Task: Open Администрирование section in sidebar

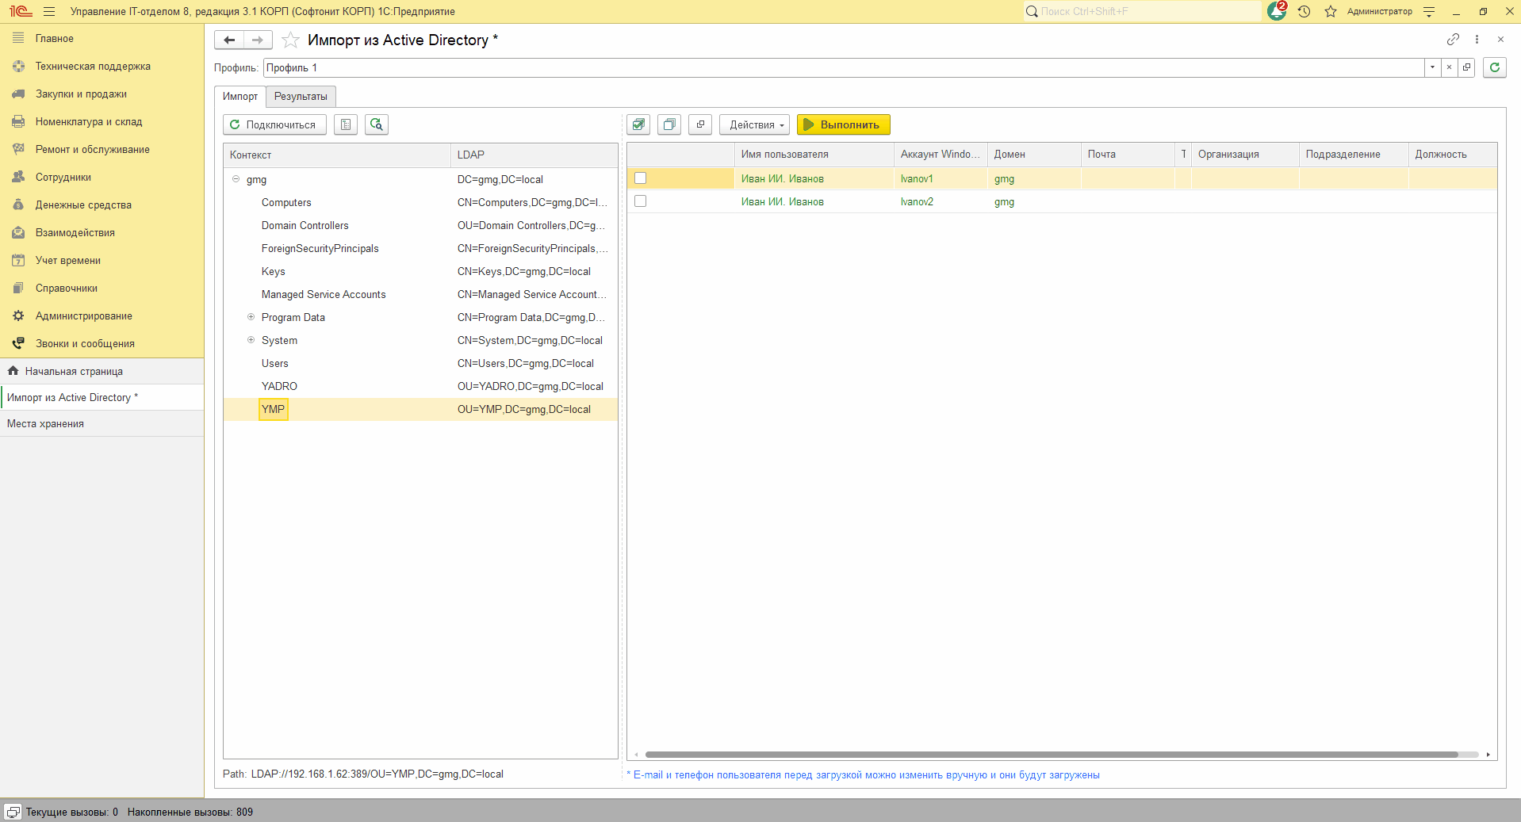Action: click(x=83, y=316)
